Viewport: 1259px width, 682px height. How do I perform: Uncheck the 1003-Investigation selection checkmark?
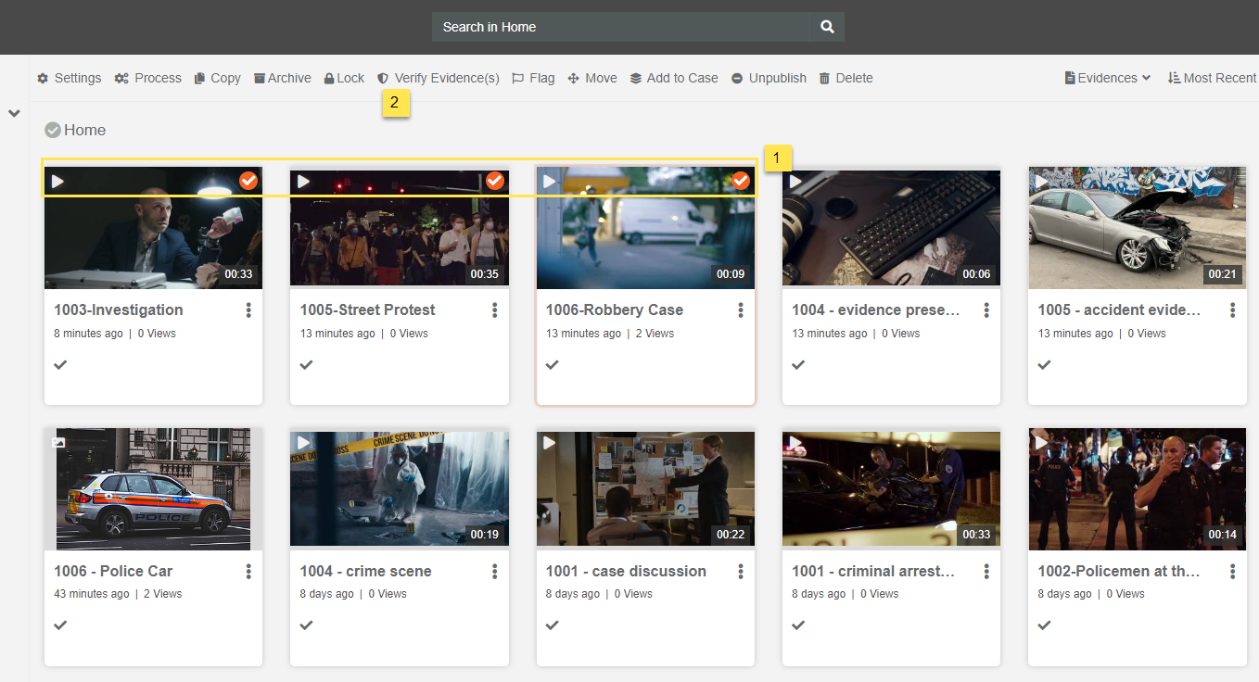point(248,181)
